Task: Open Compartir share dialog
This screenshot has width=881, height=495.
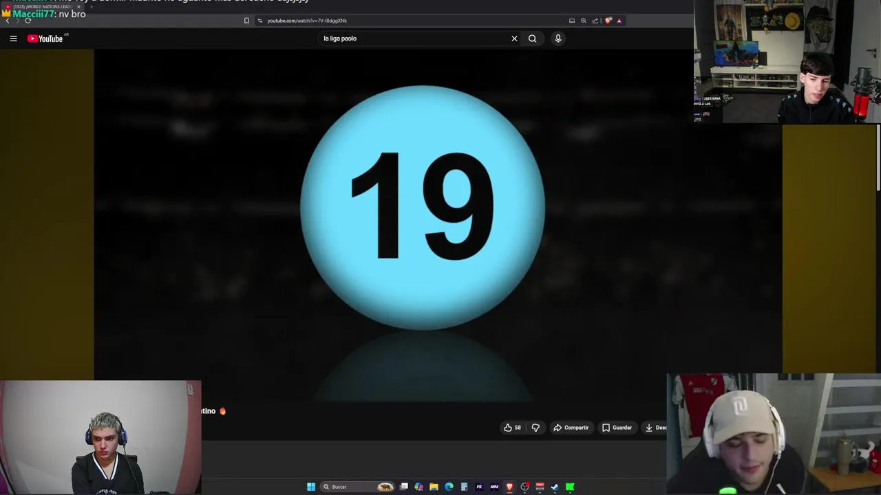Action: pyautogui.click(x=571, y=428)
